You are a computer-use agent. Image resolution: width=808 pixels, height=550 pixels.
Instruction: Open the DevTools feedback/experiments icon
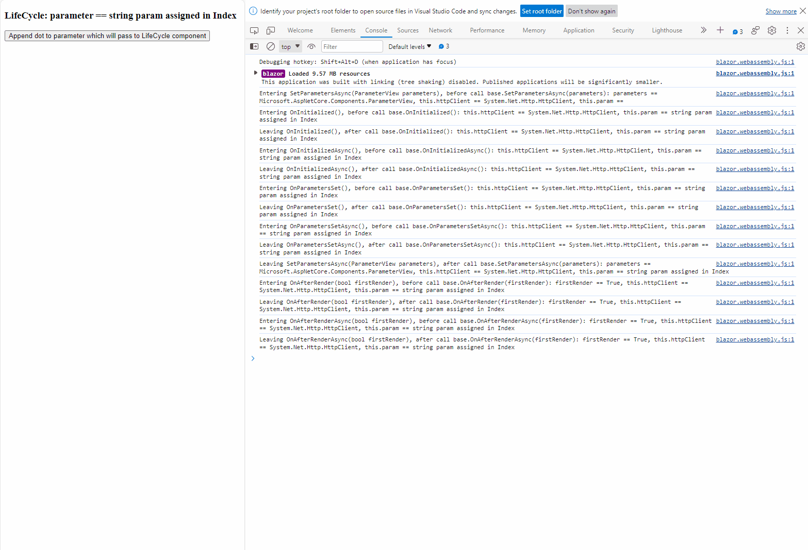755,30
